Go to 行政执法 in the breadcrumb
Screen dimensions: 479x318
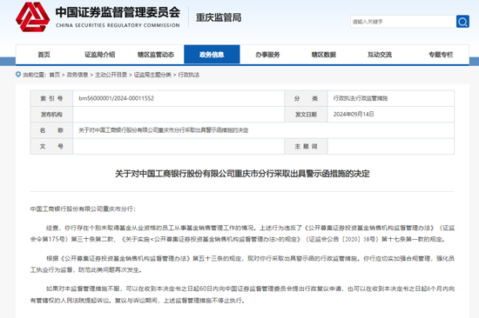coord(188,75)
